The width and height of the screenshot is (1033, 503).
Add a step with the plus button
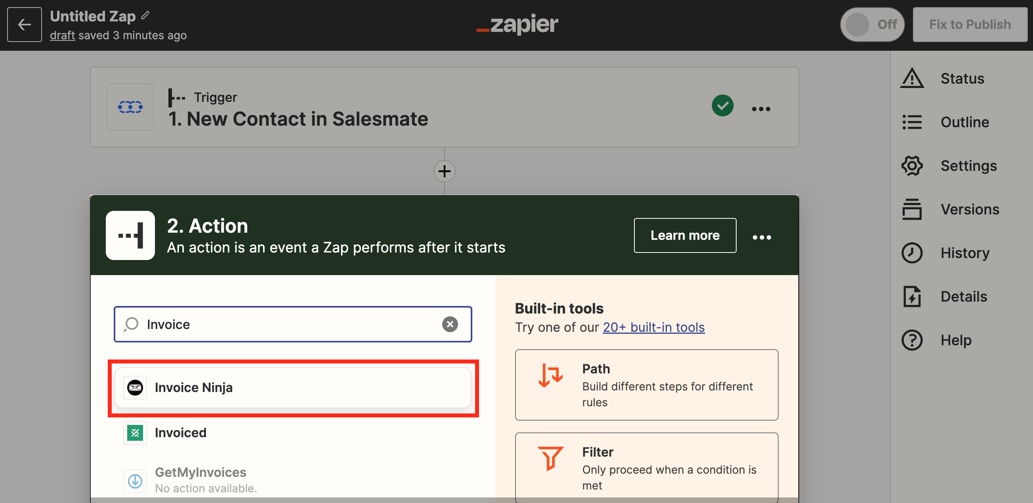click(444, 171)
